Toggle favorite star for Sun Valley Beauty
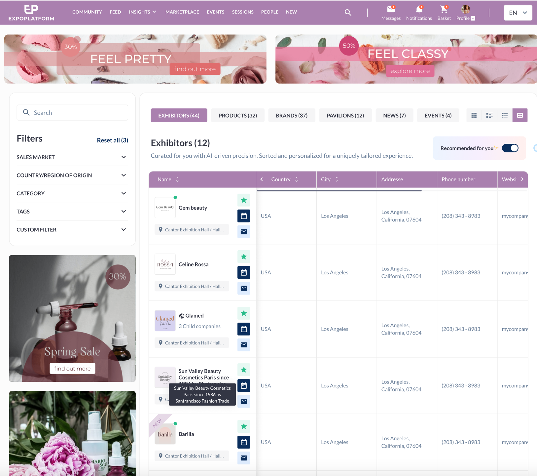 244,370
